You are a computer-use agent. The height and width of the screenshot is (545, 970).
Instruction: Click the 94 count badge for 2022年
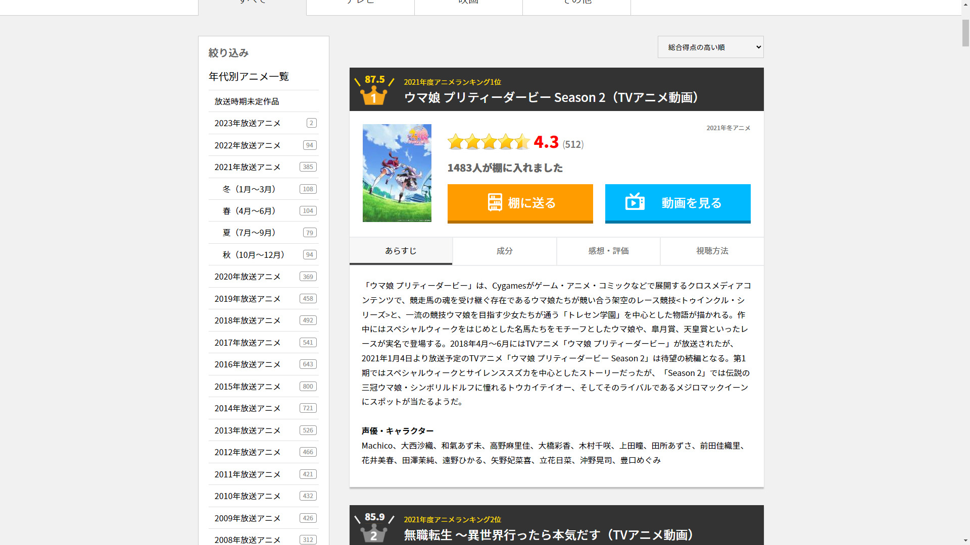(309, 145)
